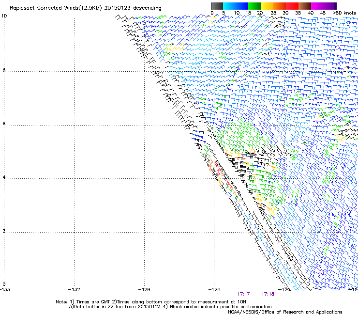Click the red 30-35 knots color segment

click(292, 6)
